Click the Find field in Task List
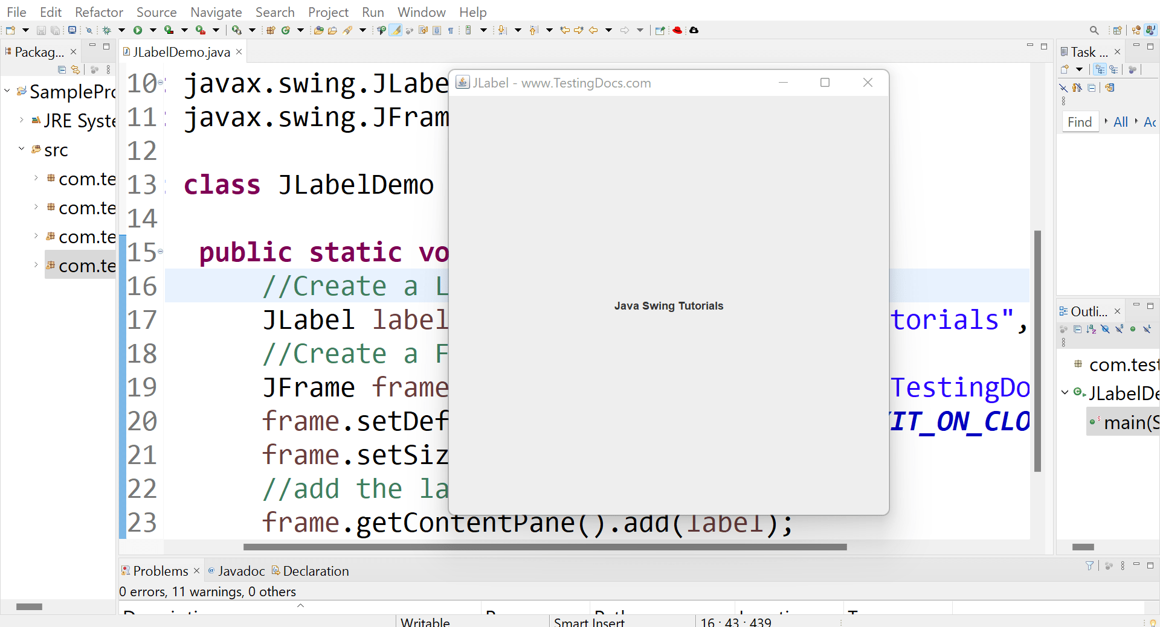 pos(1080,122)
